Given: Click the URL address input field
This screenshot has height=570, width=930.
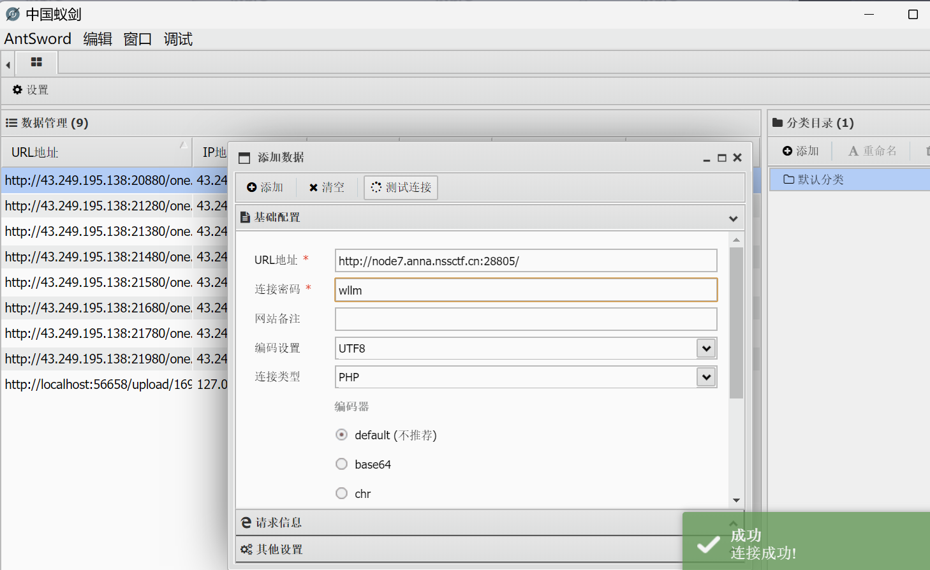Looking at the screenshot, I should 525,261.
